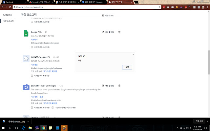Select the 확장 프로그램 tab
210x131 pixels.
click(x=120, y=2)
